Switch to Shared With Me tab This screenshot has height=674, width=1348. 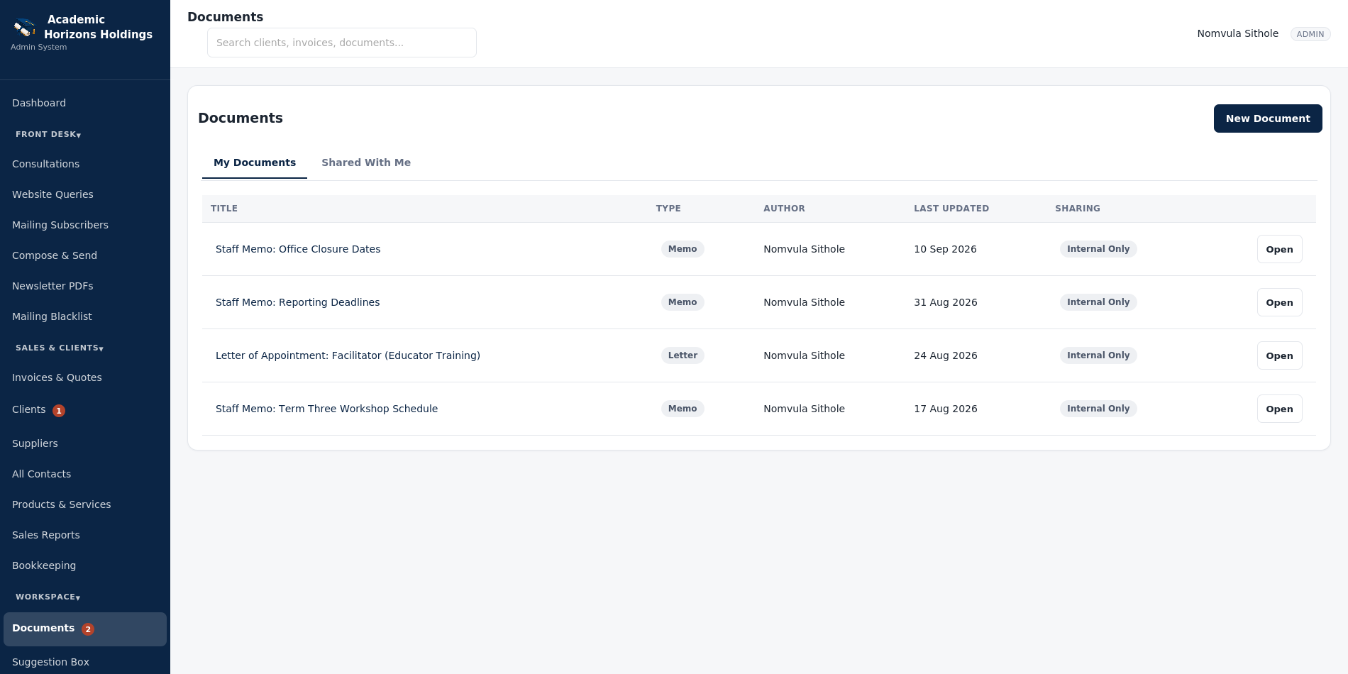[366, 162]
